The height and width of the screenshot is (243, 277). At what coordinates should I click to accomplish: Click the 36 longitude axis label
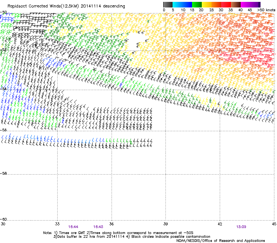[111, 224]
